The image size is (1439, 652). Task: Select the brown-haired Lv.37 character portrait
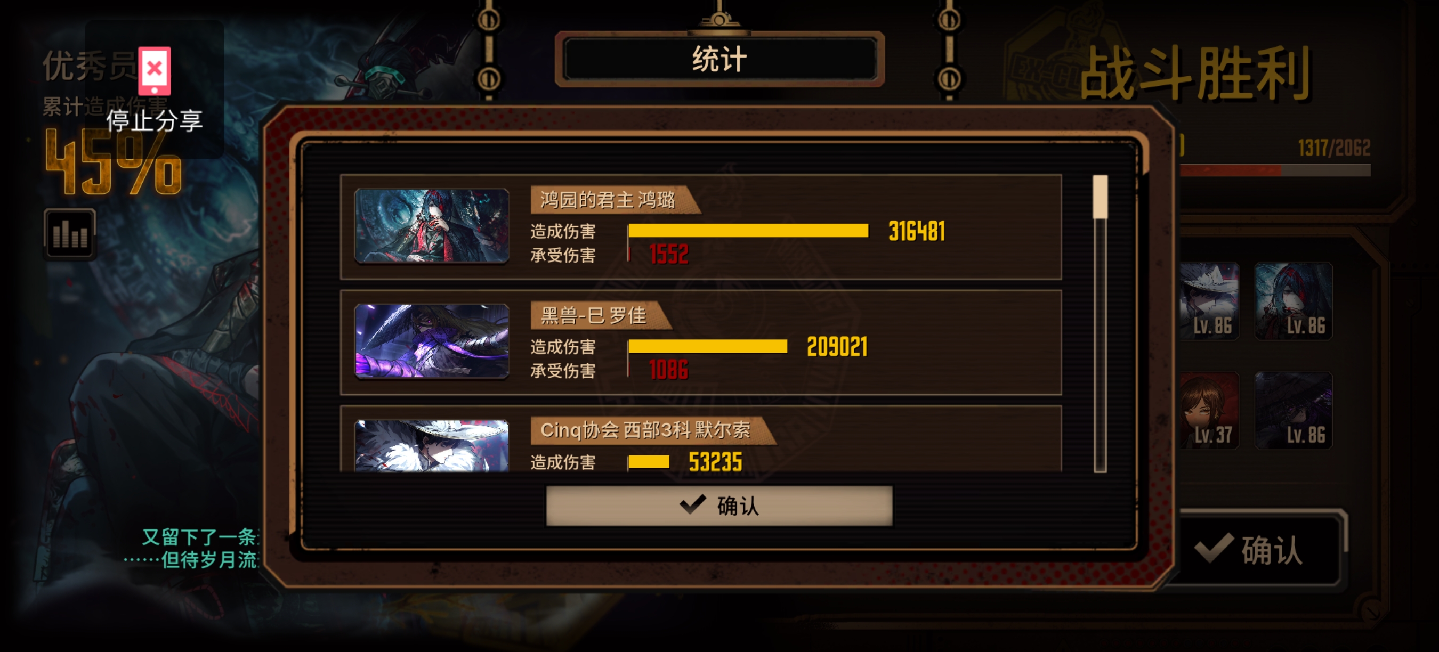(x=1209, y=410)
